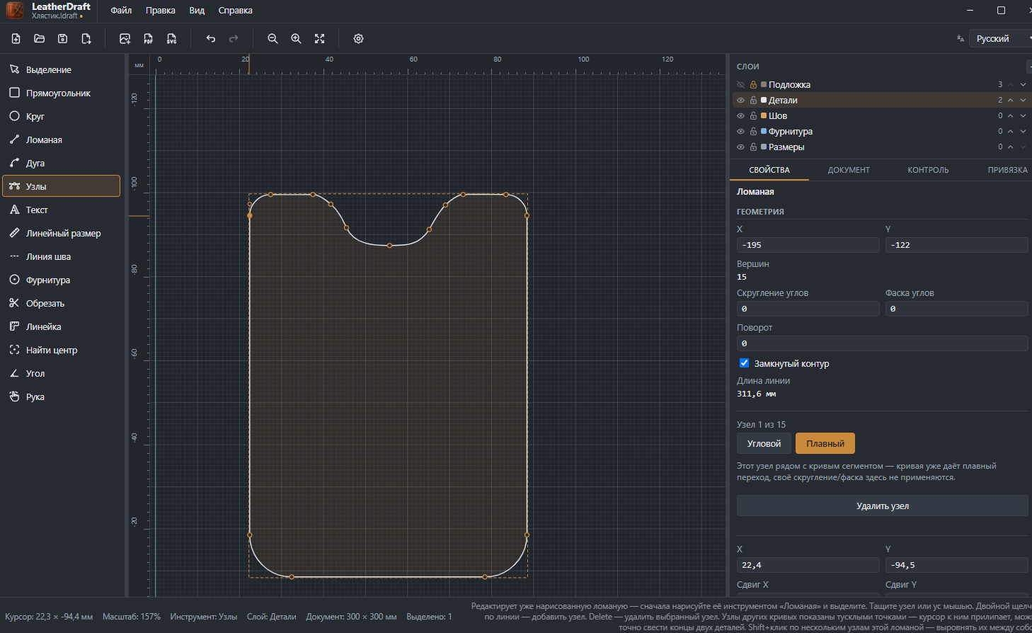Click the Шов layer orange color swatch

coord(764,115)
